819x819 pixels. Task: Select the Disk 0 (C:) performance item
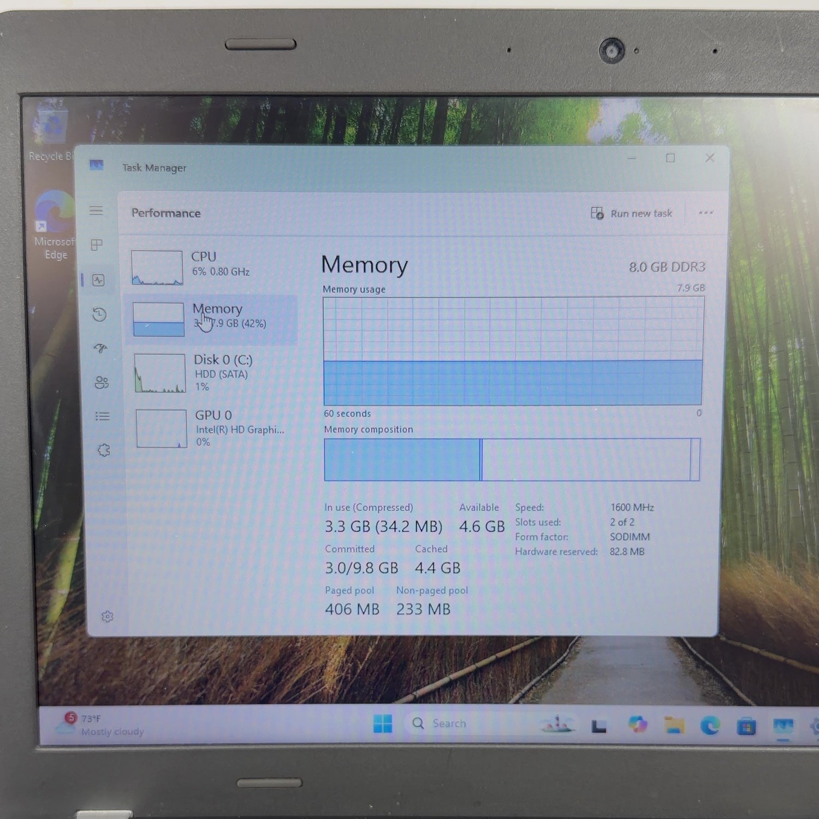(x=212, y=373)
